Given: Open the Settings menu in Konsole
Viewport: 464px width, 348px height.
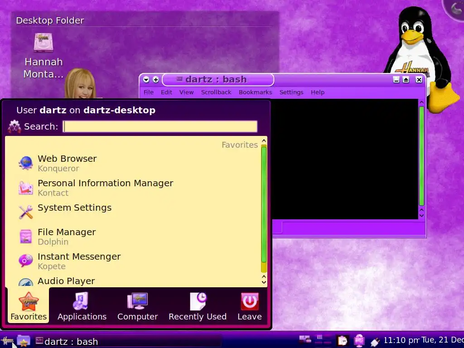Looking at the screenshot, I should pyautogui.click(x=291, y=92).
